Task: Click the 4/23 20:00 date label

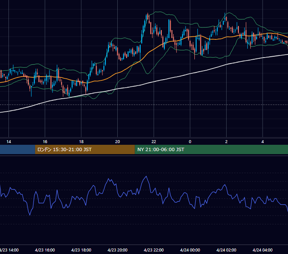Action: pos(118,250)
